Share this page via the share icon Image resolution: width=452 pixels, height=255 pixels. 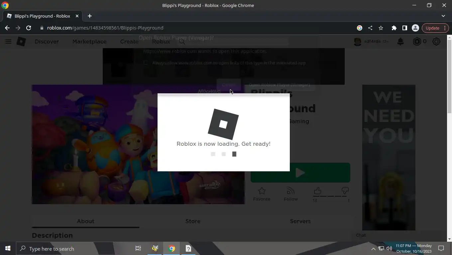click(370, 28)
